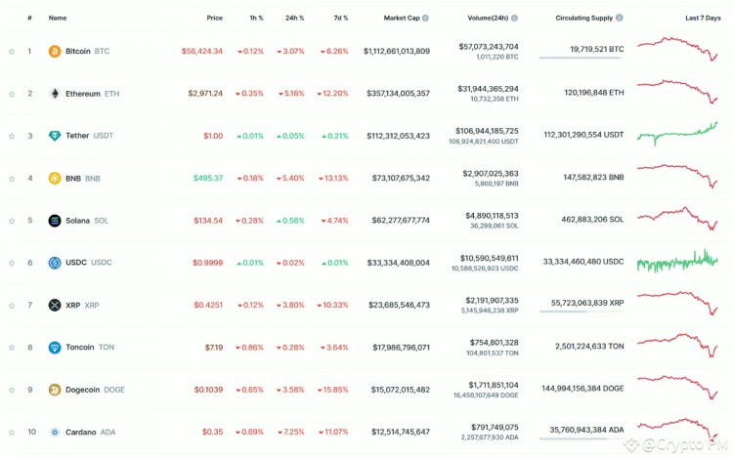Click the info icon beside Circulating Supply
Image resolution: width=733 pixels, height=458 pixels.
(x=620, y=18)
